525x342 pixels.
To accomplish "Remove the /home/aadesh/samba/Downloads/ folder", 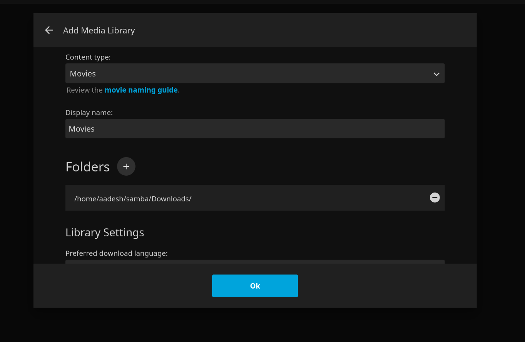I will click(x=435, y=198).
